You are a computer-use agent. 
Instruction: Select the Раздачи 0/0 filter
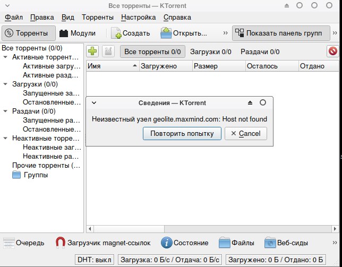(x=260, y=51)
